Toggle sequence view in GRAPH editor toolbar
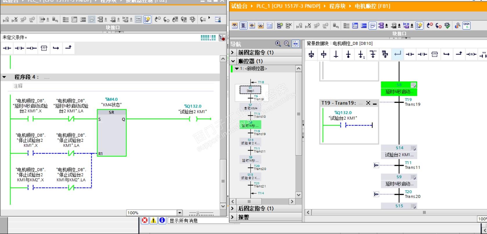Viewport: 487px width, 234px height. click(x=243, y=26)
